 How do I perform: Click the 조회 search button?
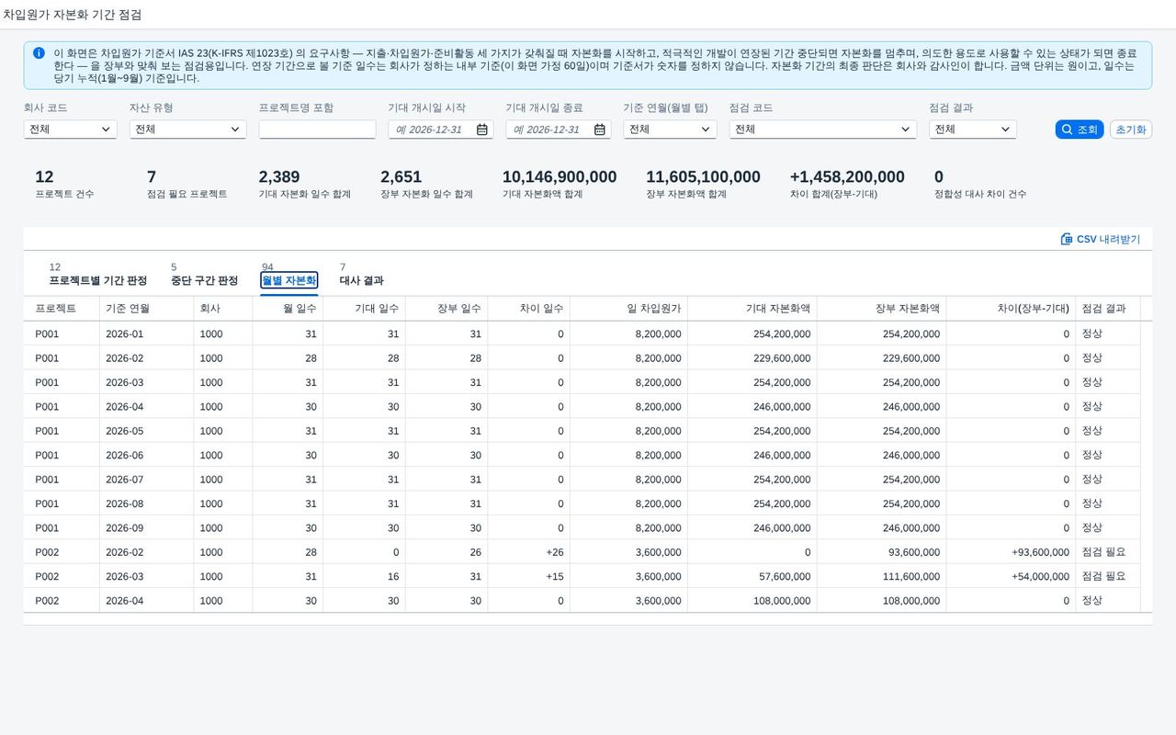1080,130
